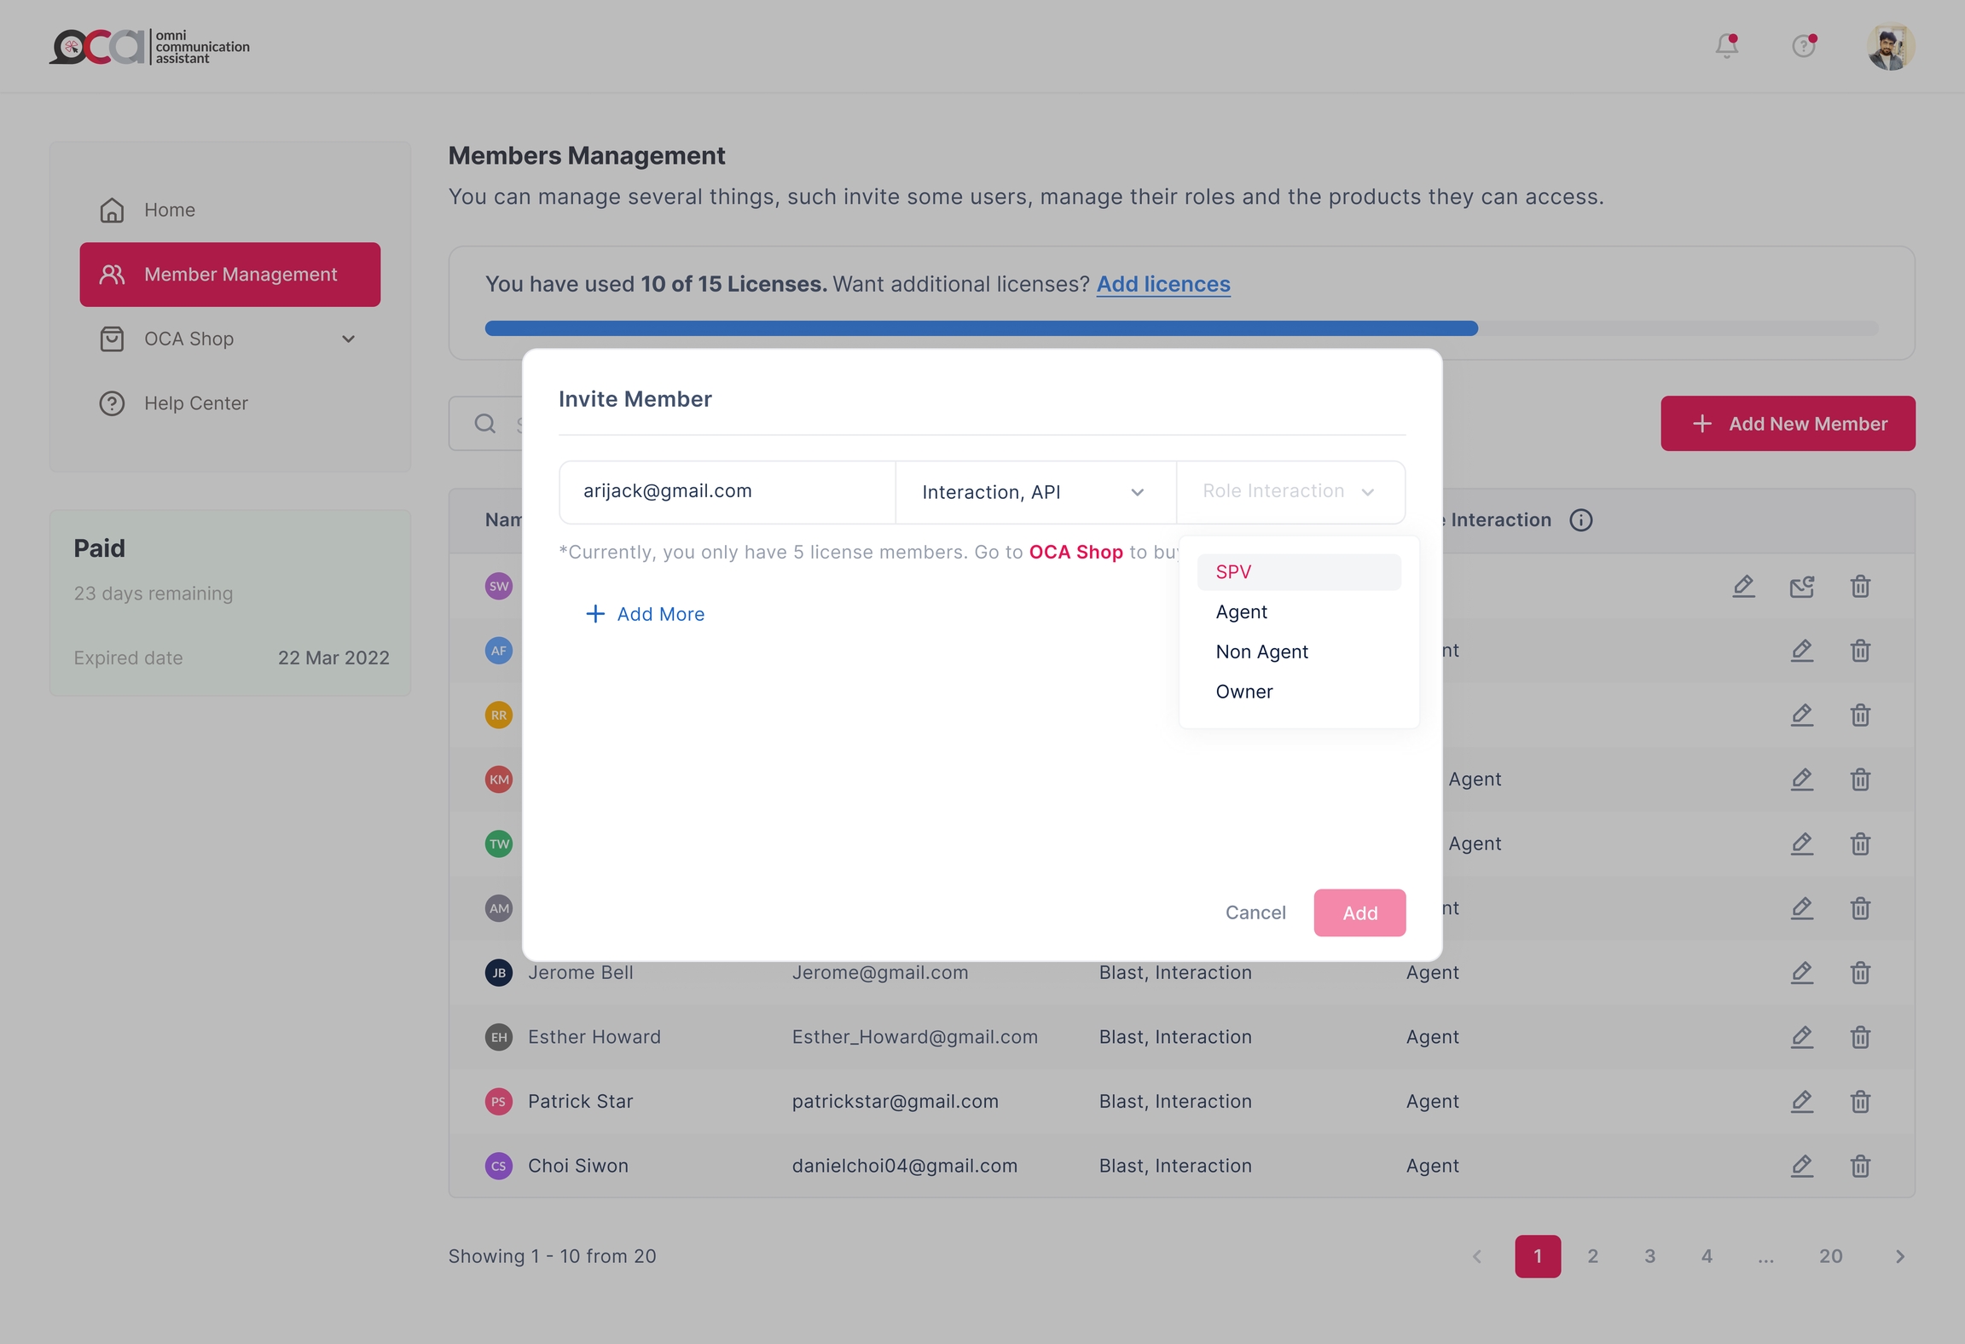
Task: Click the Role Interaction info icon
Action: 1580,520
